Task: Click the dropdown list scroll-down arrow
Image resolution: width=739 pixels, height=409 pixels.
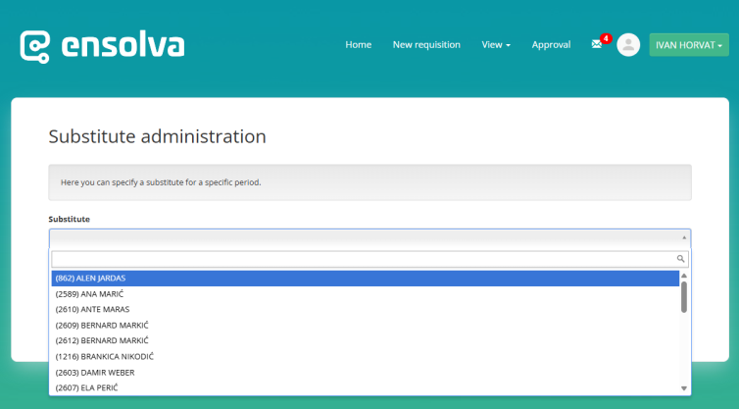Action: click(x=684, y=389)
